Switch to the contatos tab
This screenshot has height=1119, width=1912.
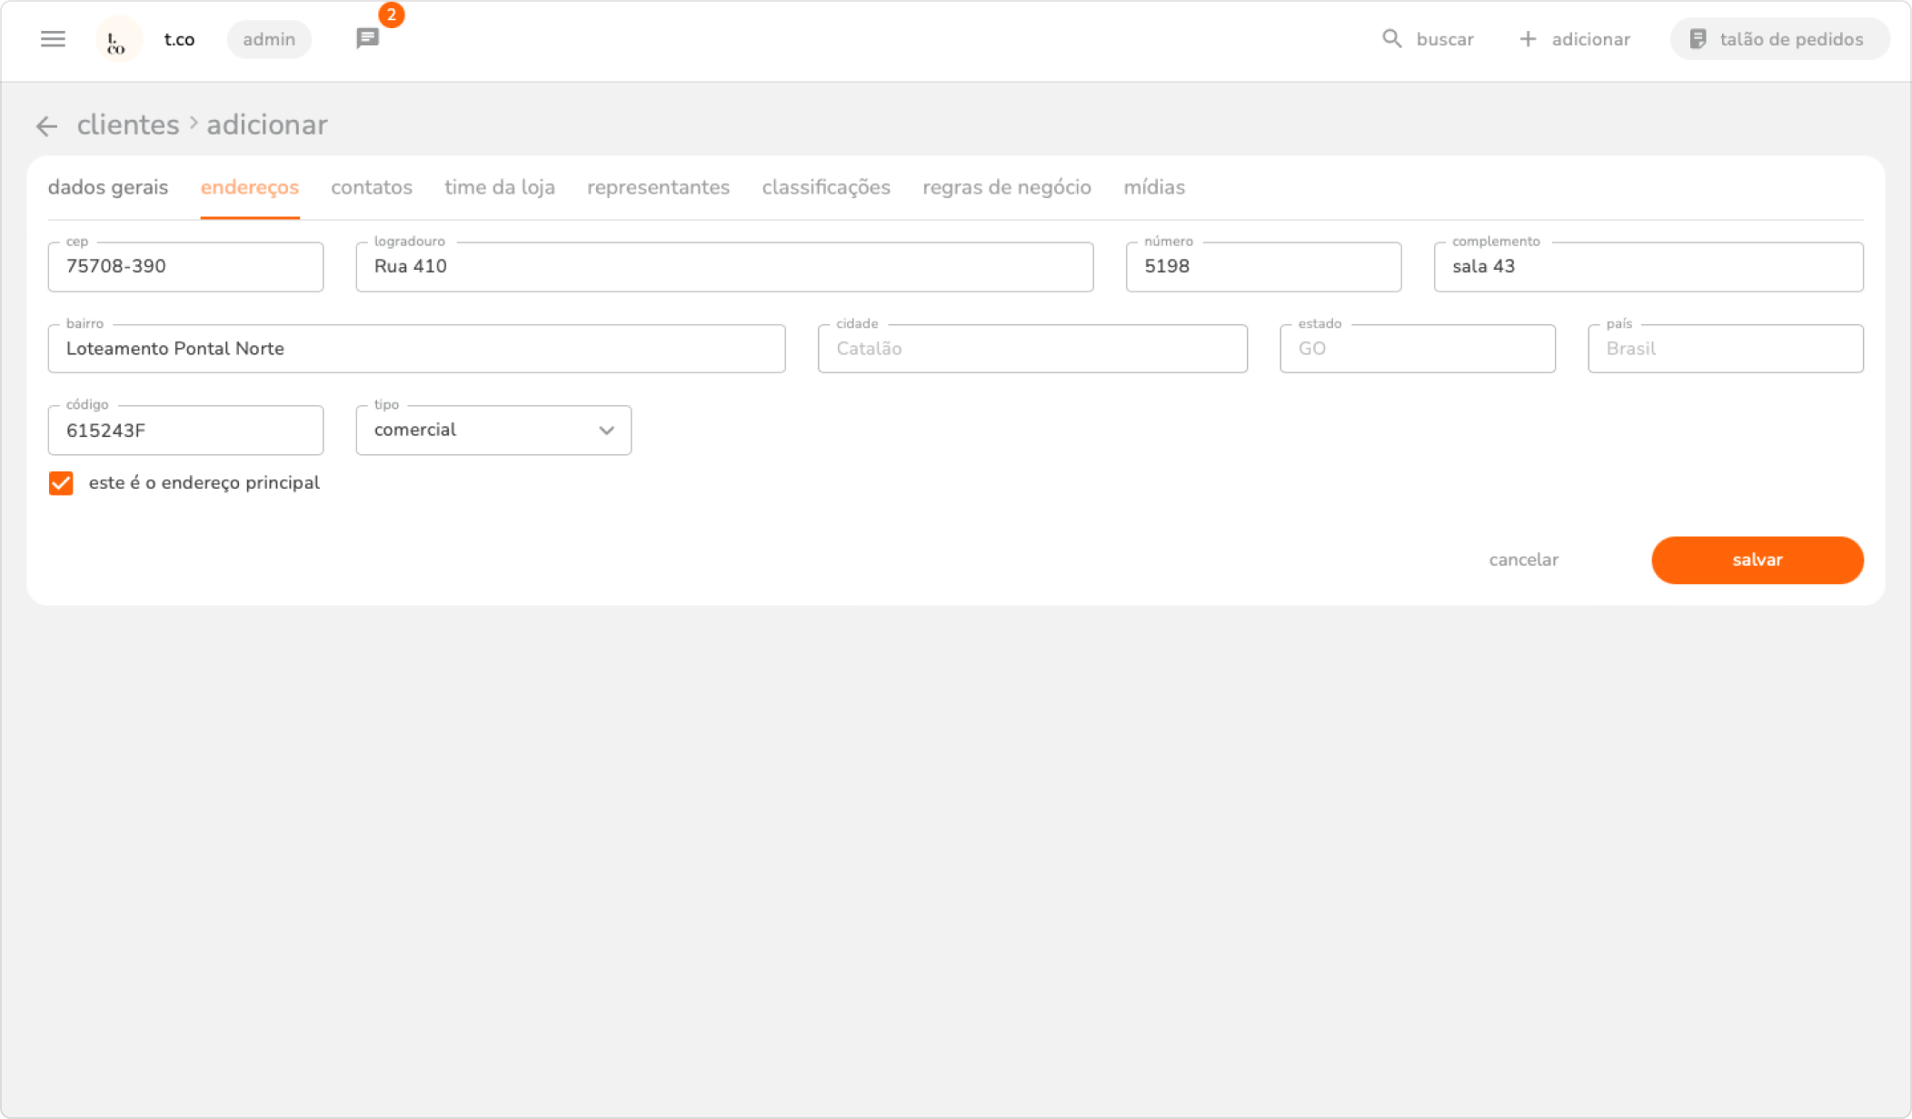(x=371, y=187)
